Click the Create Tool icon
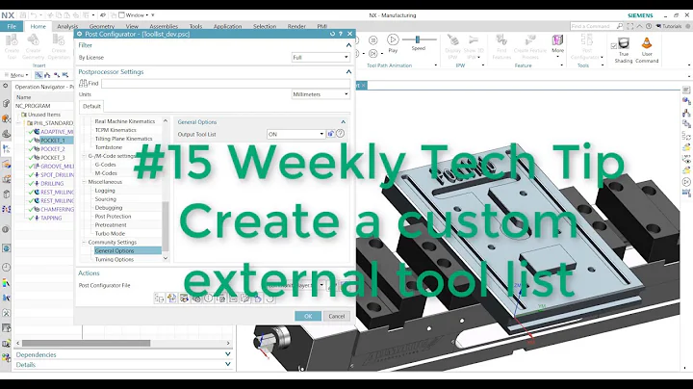 (x=12, y=40)
